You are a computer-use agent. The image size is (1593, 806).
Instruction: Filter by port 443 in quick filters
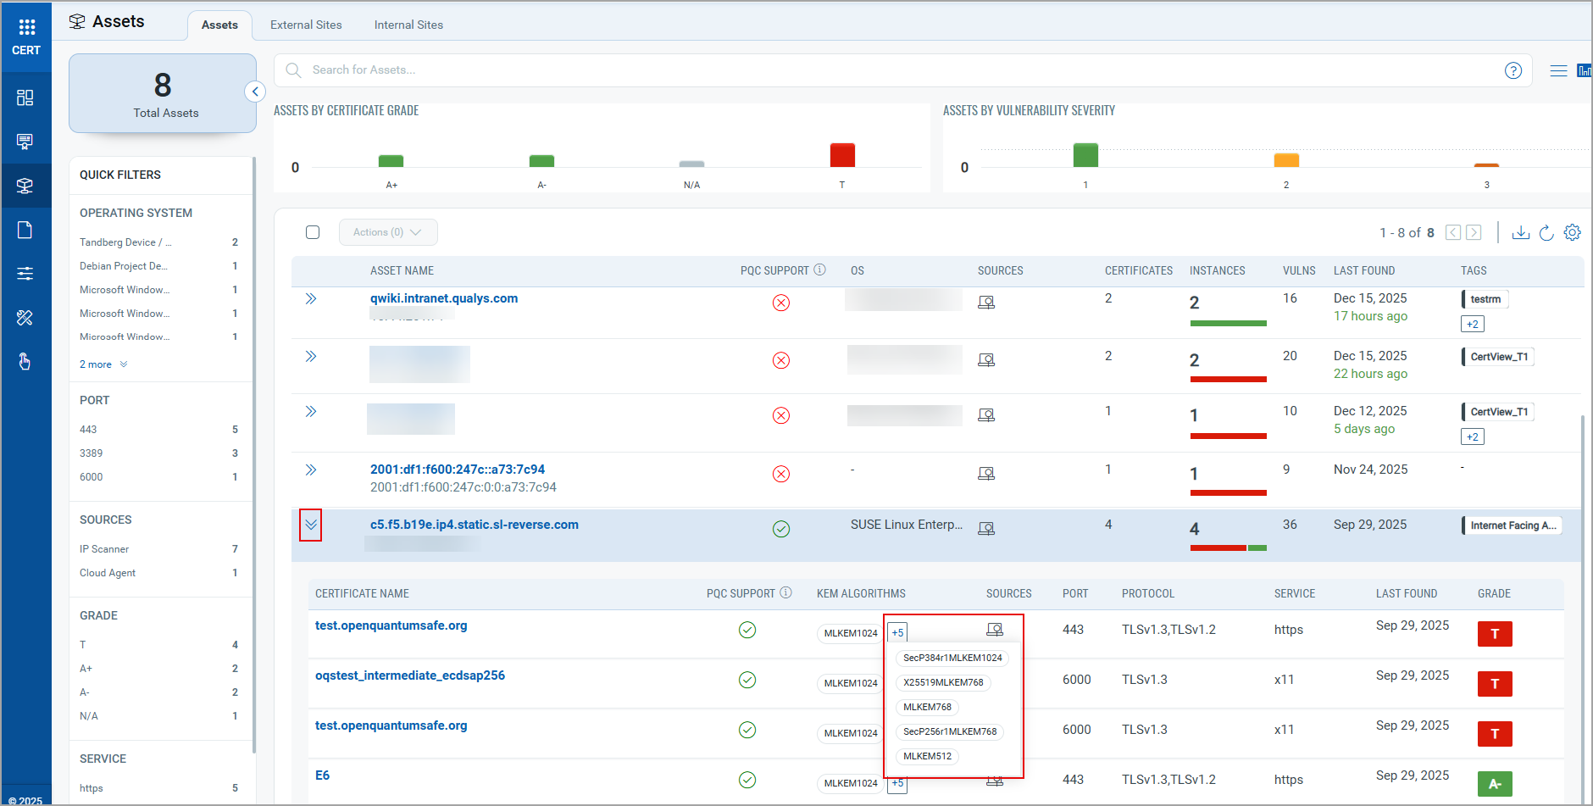pos(88,430)
